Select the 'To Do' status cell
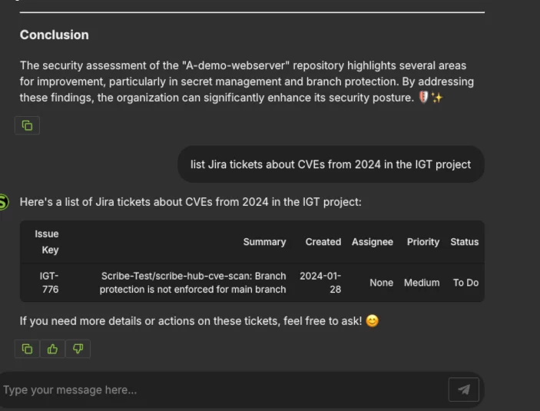This screenshot has height=411, width=540. (x=465, y=283)
